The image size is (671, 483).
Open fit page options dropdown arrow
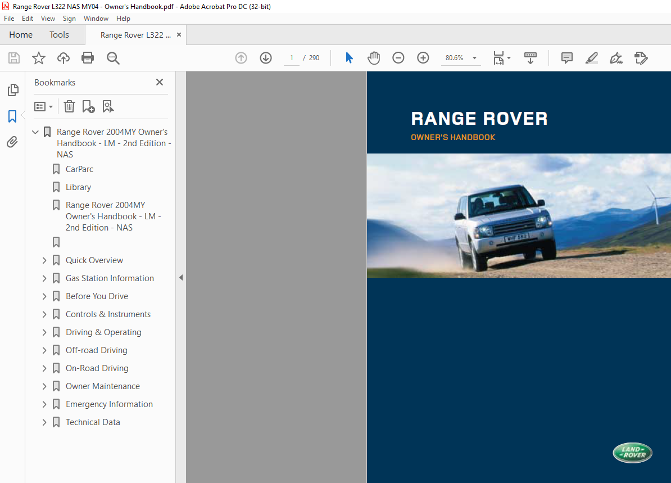click(x=509, y=58)
